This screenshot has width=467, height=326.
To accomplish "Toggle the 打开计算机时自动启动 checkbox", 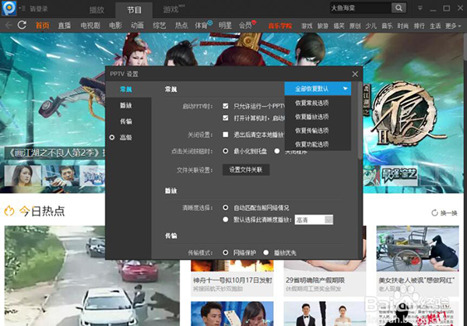I will coord(226,118).
